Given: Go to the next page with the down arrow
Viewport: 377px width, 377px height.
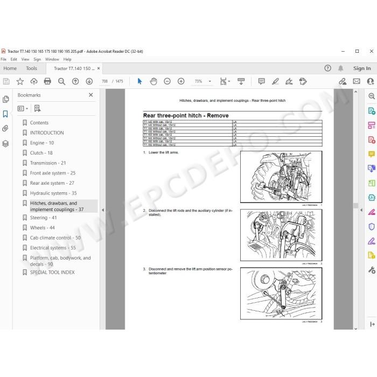Looking at the screenshot, I should coord(89,81).
